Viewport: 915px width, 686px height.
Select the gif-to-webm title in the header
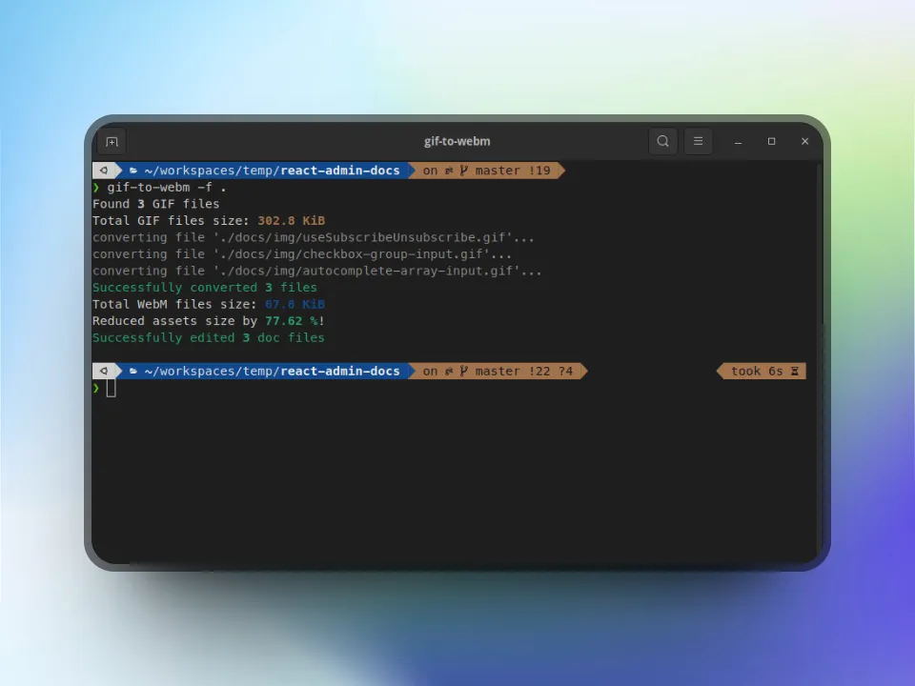coord(457,141)
